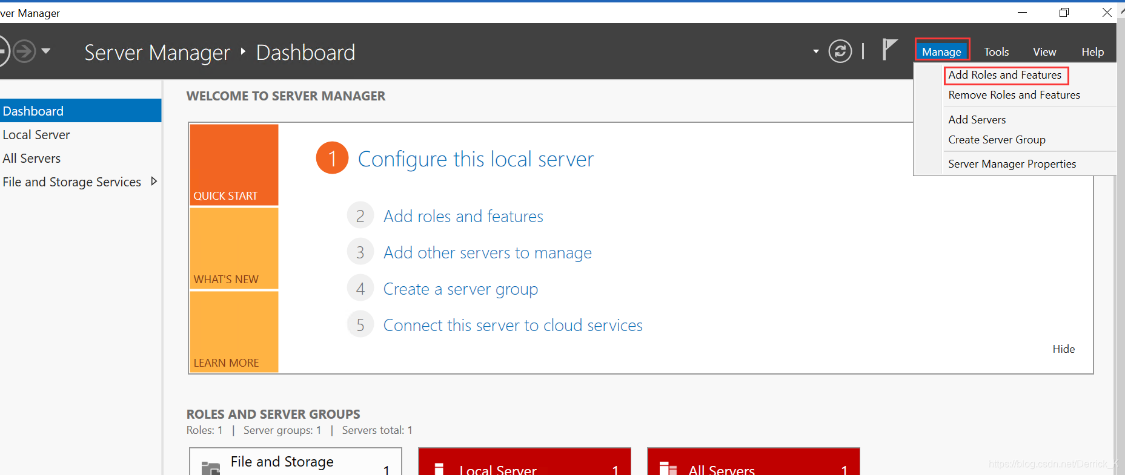
Task: Click the step 4 number circle
Action: [x=360, y=288]
